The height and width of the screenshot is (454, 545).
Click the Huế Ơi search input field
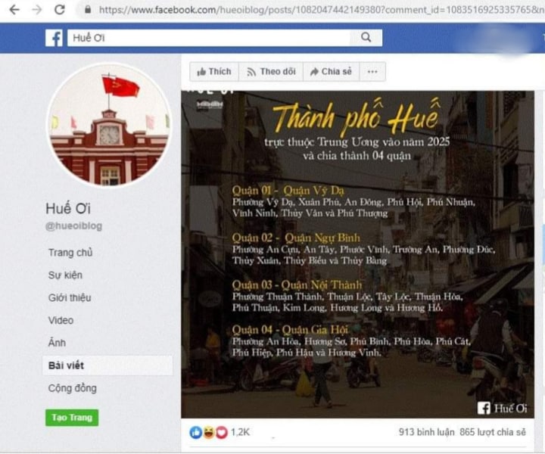point(209,38)
